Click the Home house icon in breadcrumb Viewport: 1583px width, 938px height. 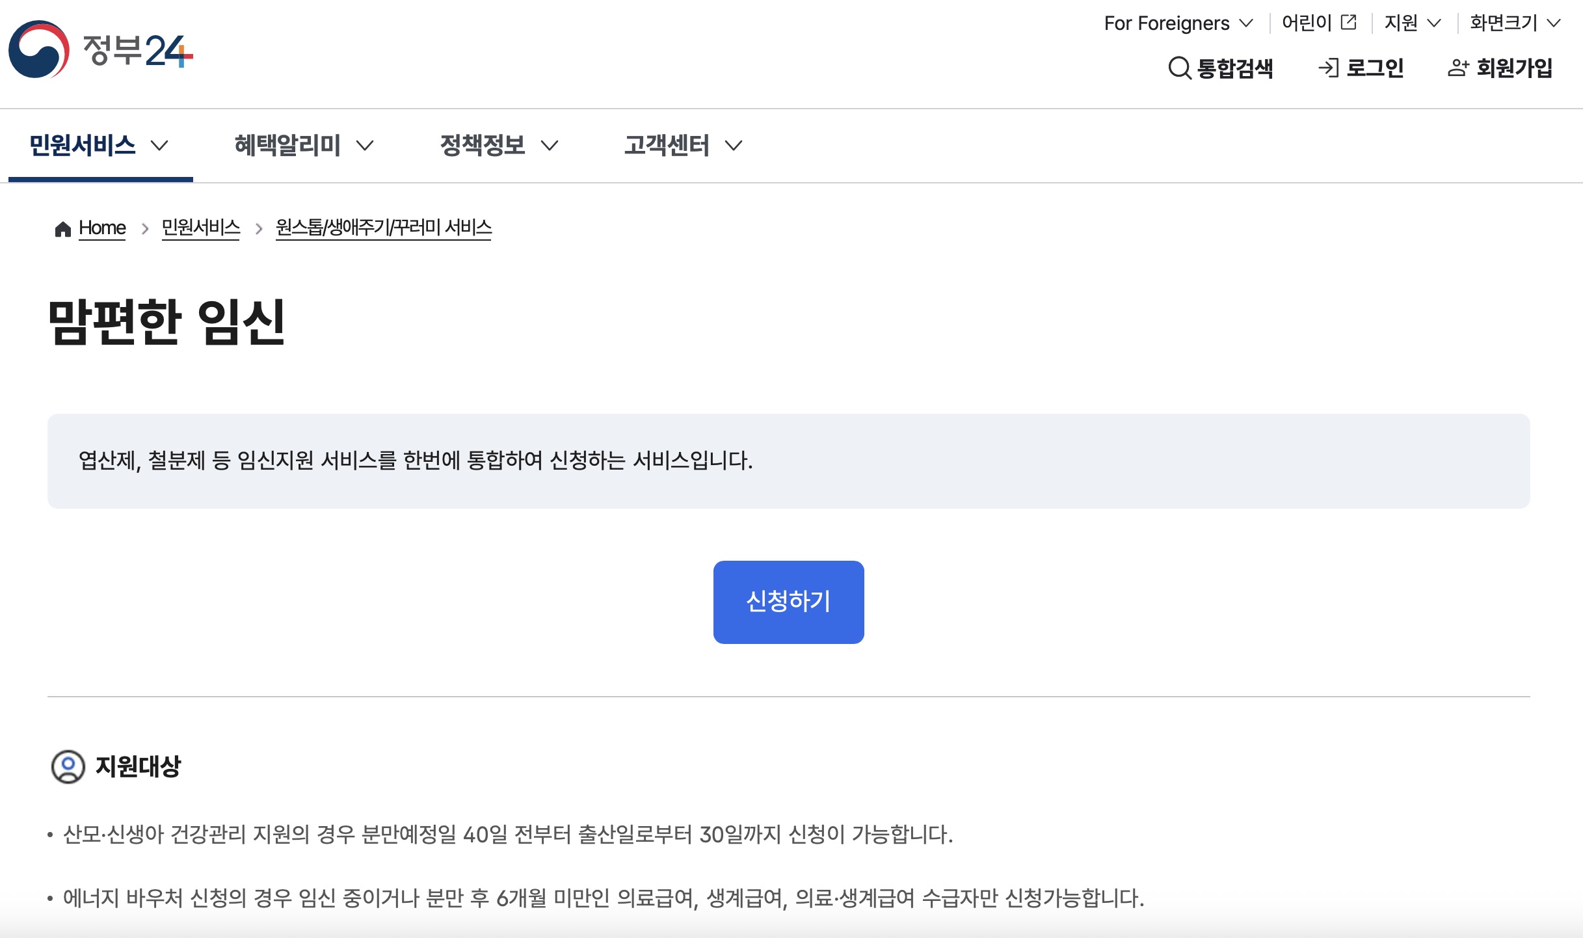(62, 228)
